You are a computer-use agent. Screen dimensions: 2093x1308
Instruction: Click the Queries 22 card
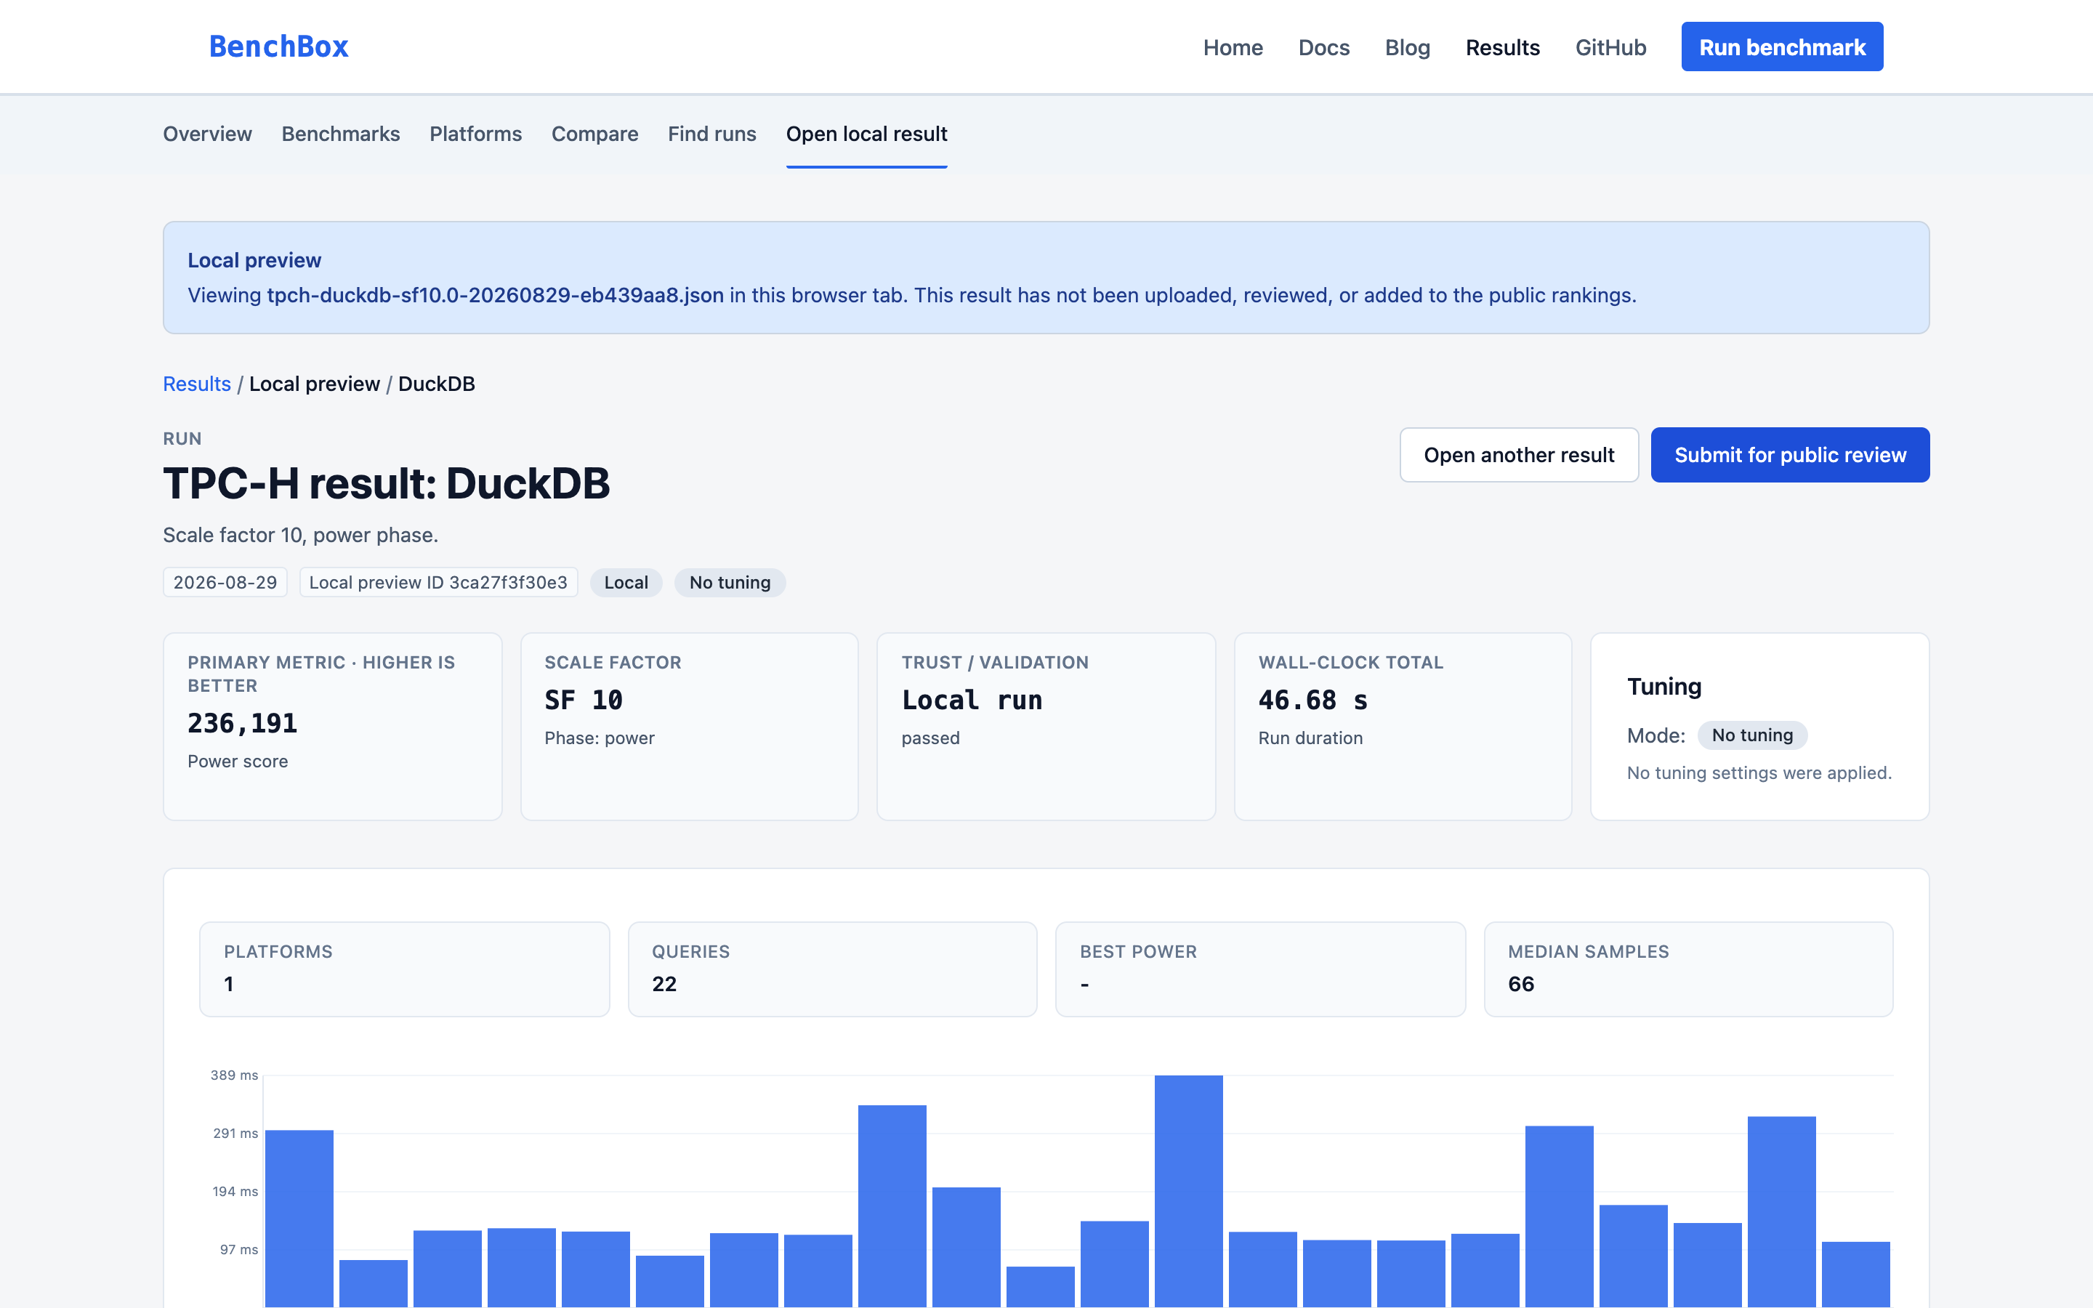(832, 969)
